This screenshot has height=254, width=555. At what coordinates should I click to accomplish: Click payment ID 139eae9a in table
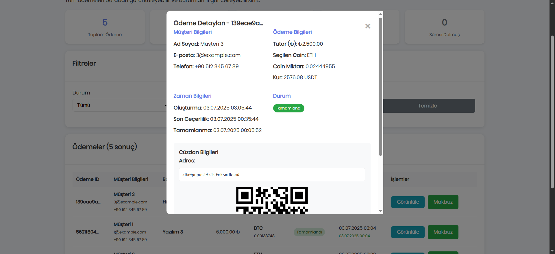pyautogui.click(x=88, y=202)
